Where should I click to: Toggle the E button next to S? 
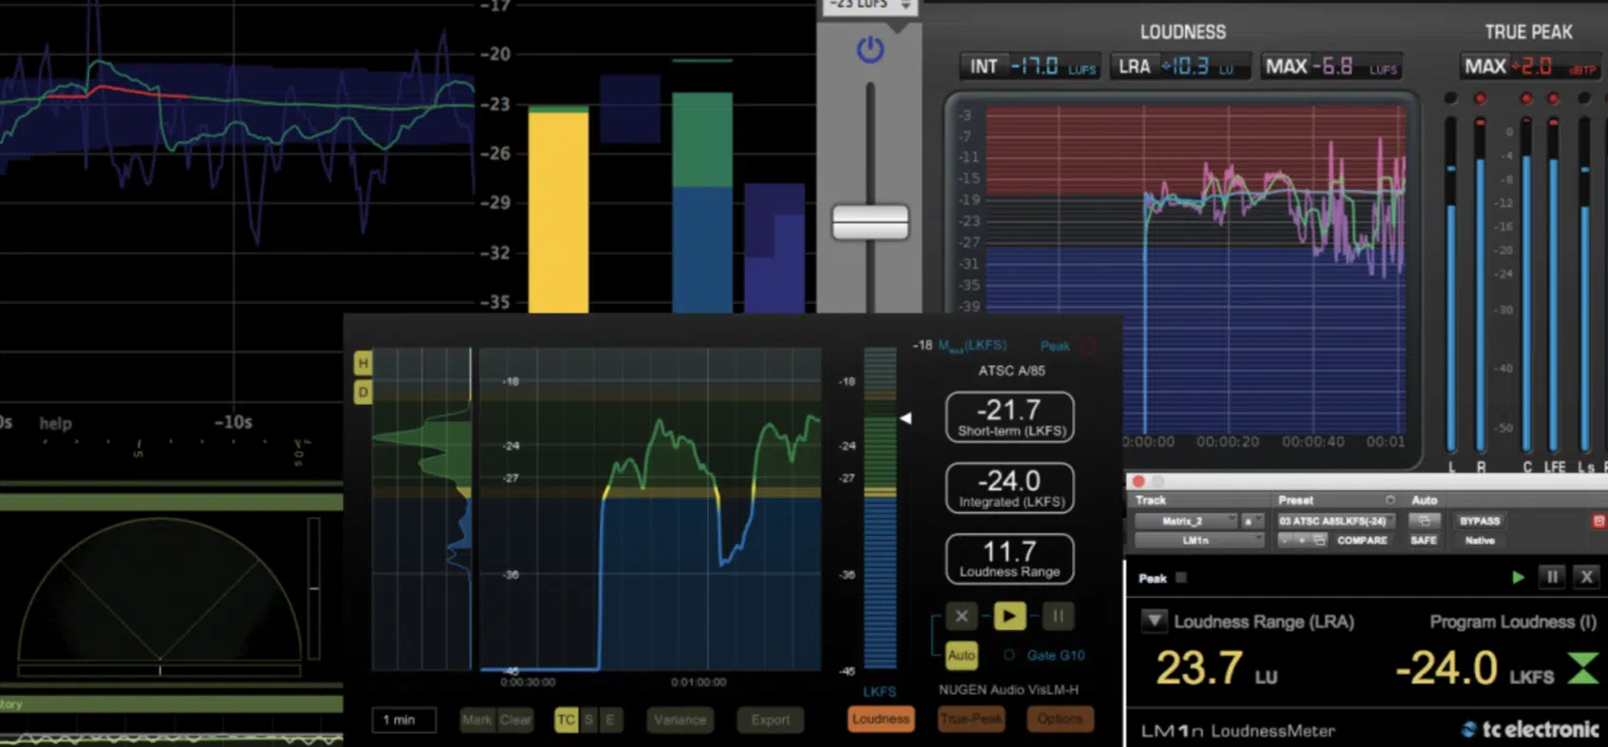(x=610, y=720)
